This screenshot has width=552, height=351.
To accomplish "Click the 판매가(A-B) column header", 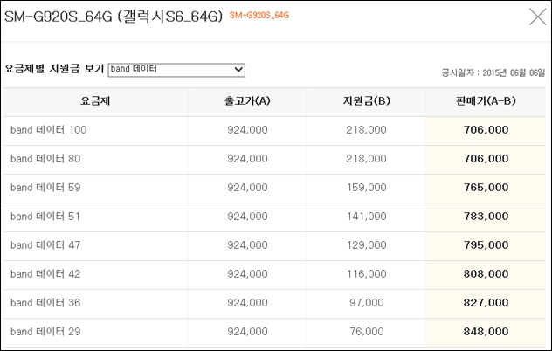I will [486, 101].
